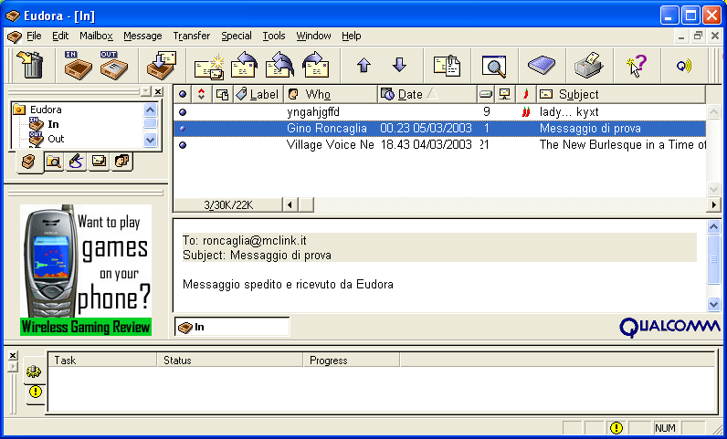Viewport: 727px width, 439px height.
Task: Sort by Size column header
Action: [486, 94]
